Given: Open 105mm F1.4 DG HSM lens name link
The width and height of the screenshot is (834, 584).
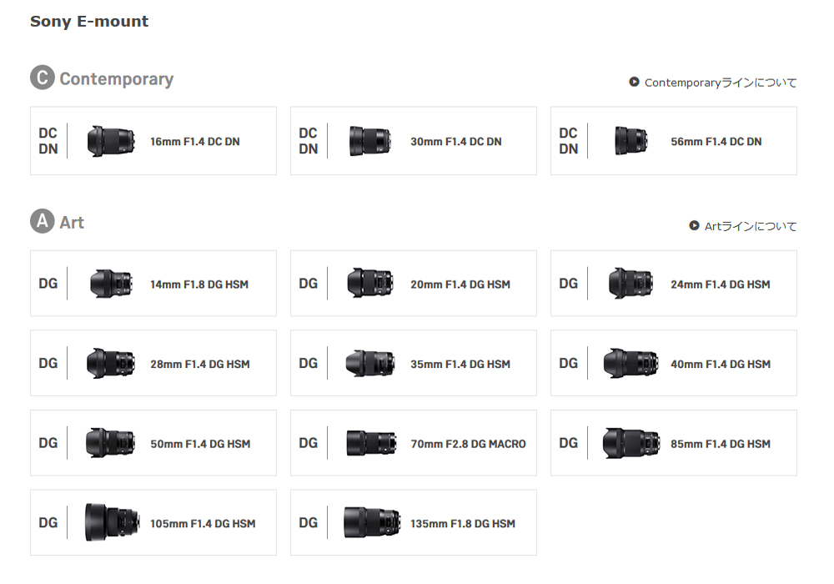Looking at the screenshot, I should click(203, 524).
